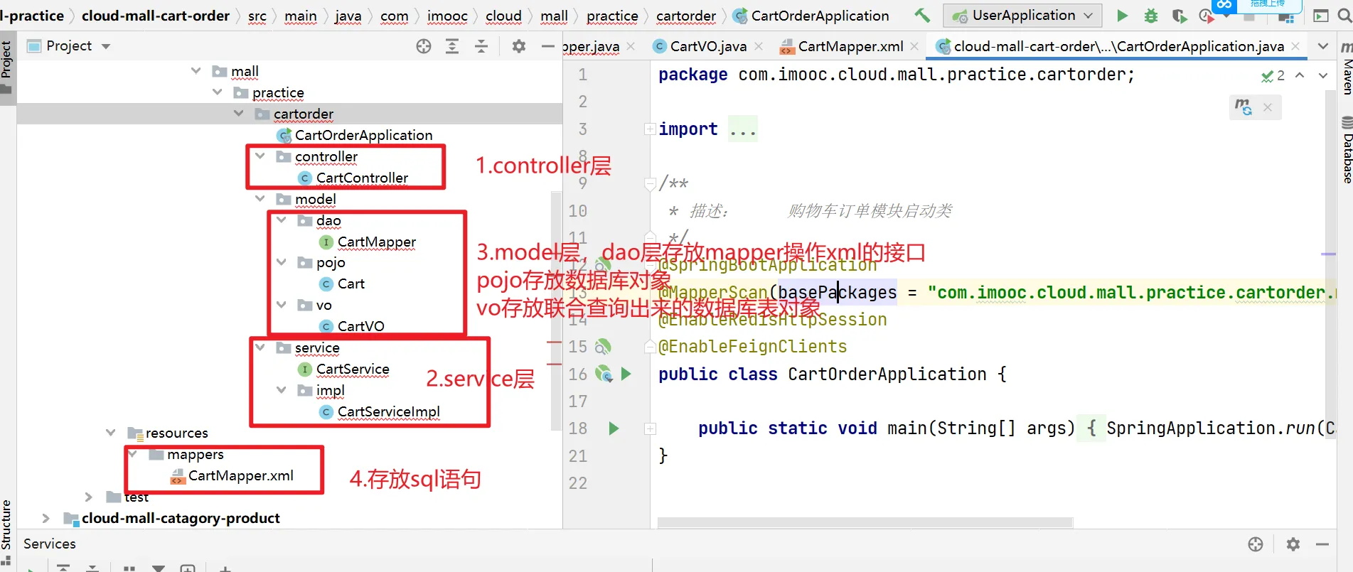This screenshot has width=1353, height=572.
Task: Fold the main method on line 18
Action: coord(650,428)
